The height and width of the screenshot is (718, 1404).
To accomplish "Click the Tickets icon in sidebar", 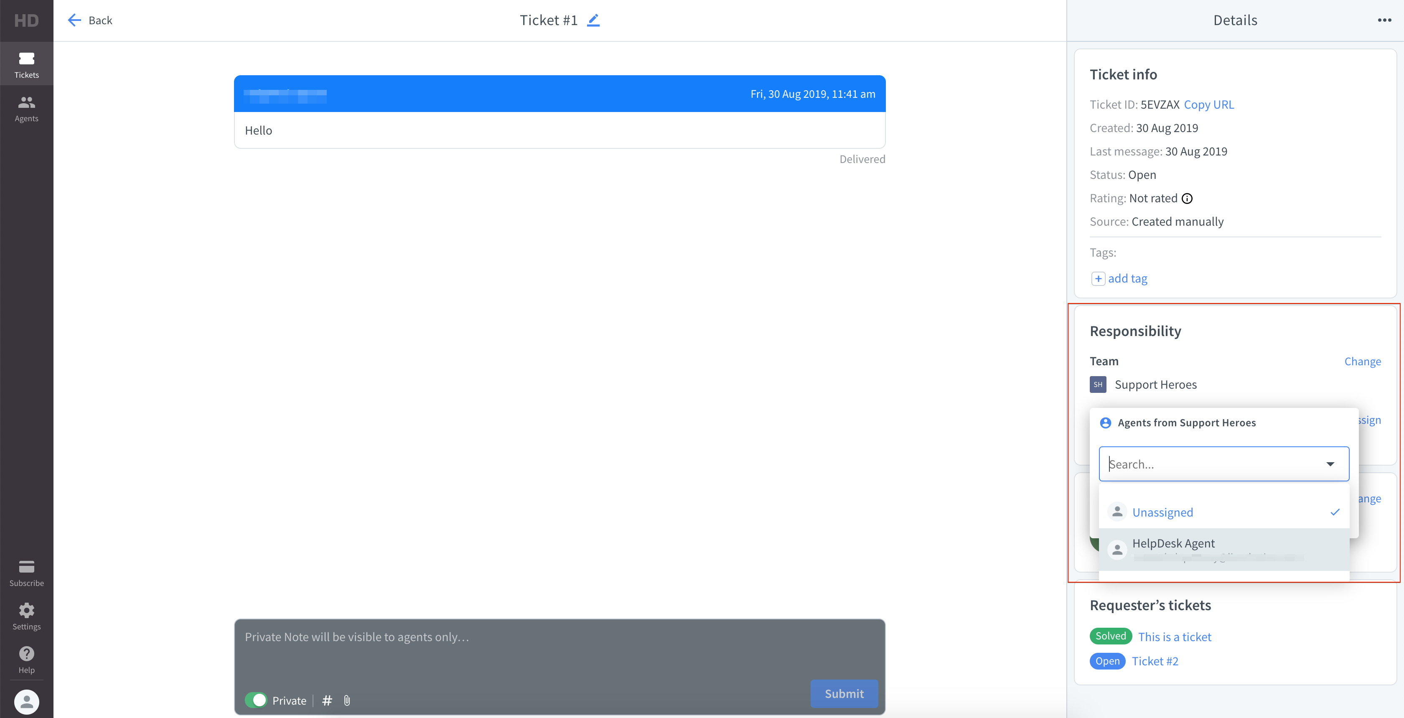I will 27,64.
